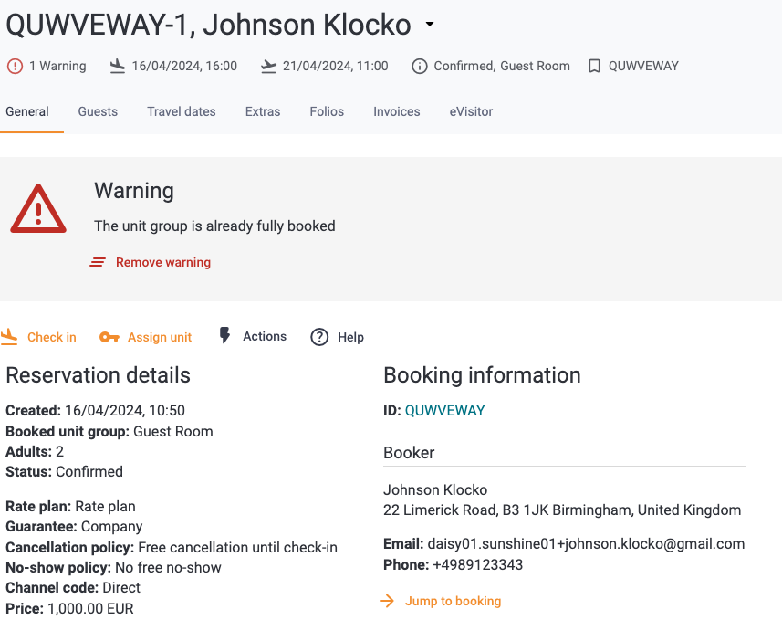Click the question mark Help icon
Viewport: 782px width, 641px height.
click(x=319, y=337)
